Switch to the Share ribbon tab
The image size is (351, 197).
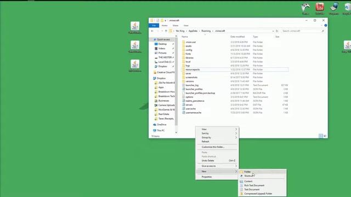pyautogui.click(x=175, y=26)
